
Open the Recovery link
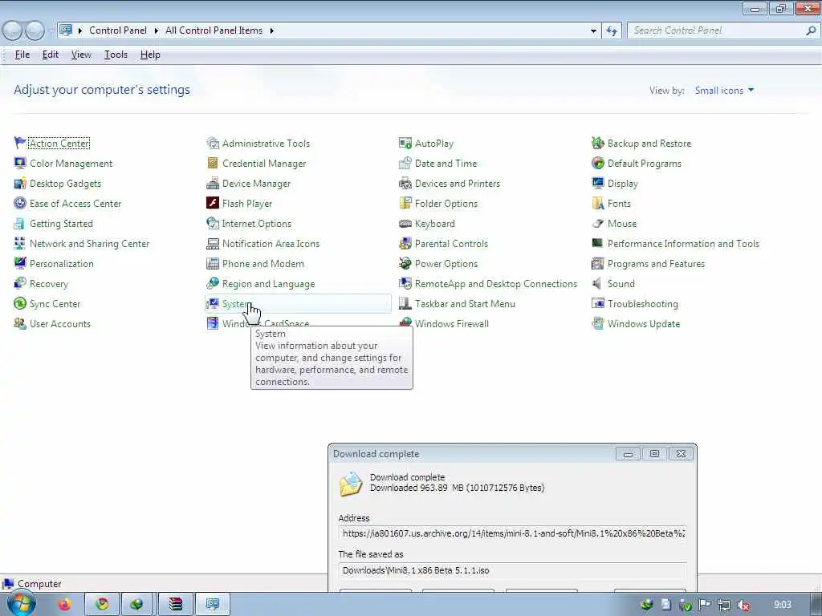point(49,284)
